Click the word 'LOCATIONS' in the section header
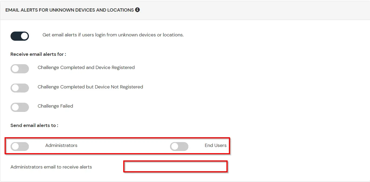 120,10
